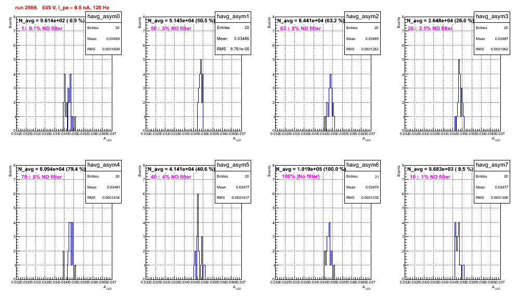Click the Mean value 0.03481
The width and height of the screenshot is (518, 297).
pos(113,187)
